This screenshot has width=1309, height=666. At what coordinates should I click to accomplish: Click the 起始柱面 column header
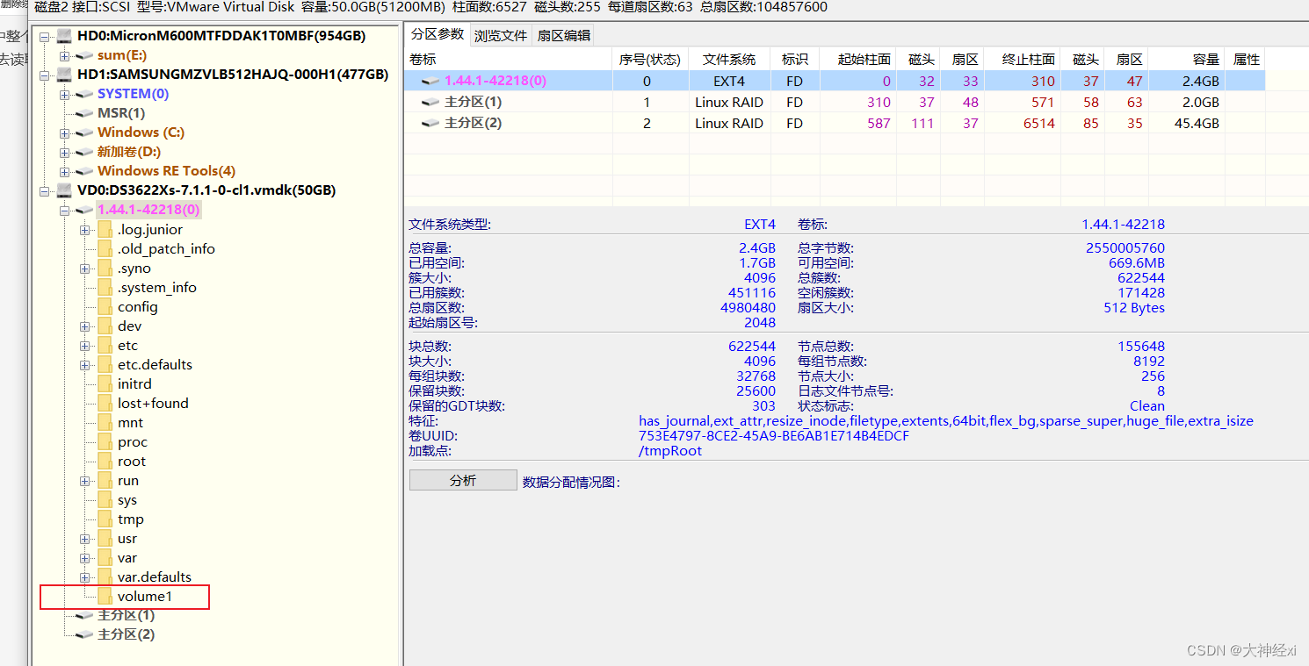pos(857,59)
